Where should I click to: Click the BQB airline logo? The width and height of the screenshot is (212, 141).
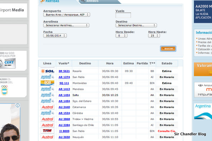click(47, 83)
